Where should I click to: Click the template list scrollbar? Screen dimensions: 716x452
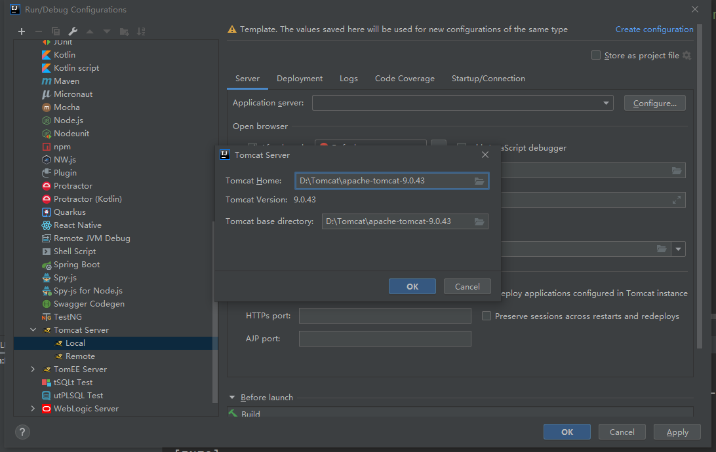[x=214, y=312]
